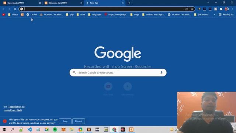Viewport: 236px width, 133px height.
Task: Start voice search with the microphone
Action: [x=162, y=73]
